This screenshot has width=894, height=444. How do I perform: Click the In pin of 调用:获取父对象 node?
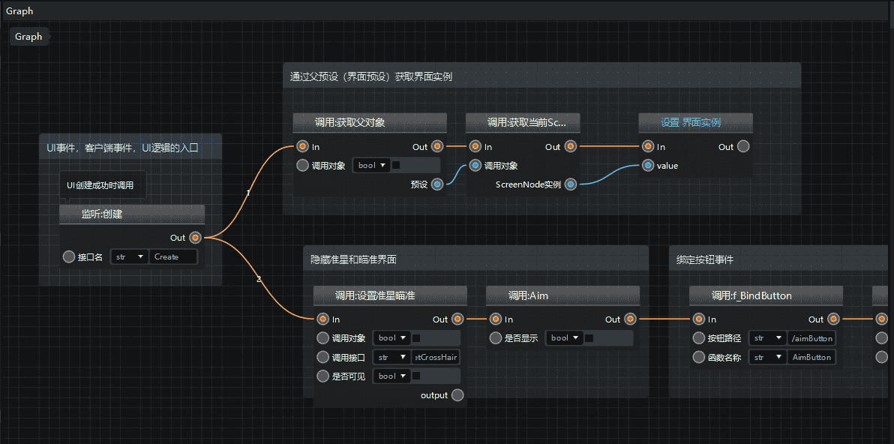tap(302, 147)
